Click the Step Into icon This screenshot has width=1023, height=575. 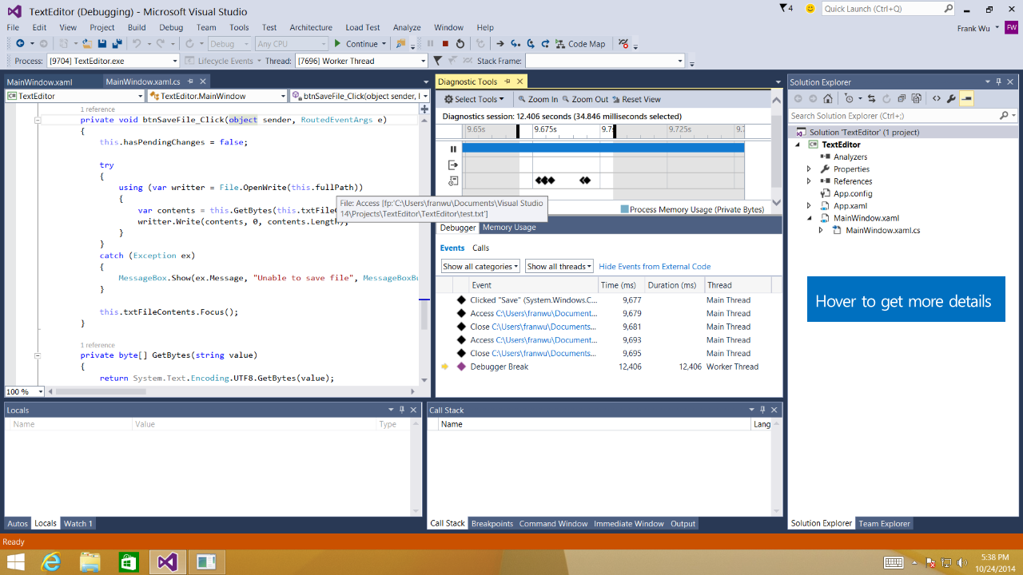click(x=515, y=44)
